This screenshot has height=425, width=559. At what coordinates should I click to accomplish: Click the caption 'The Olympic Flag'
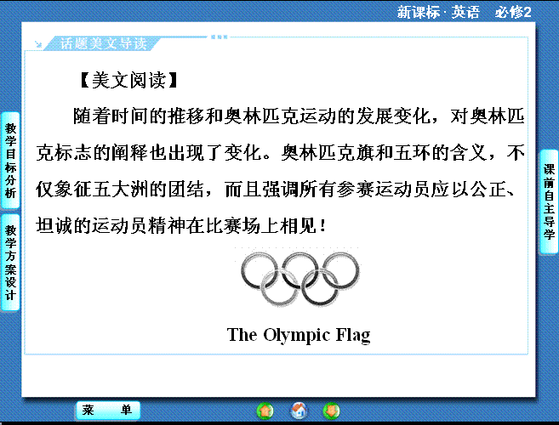(299, 335)
